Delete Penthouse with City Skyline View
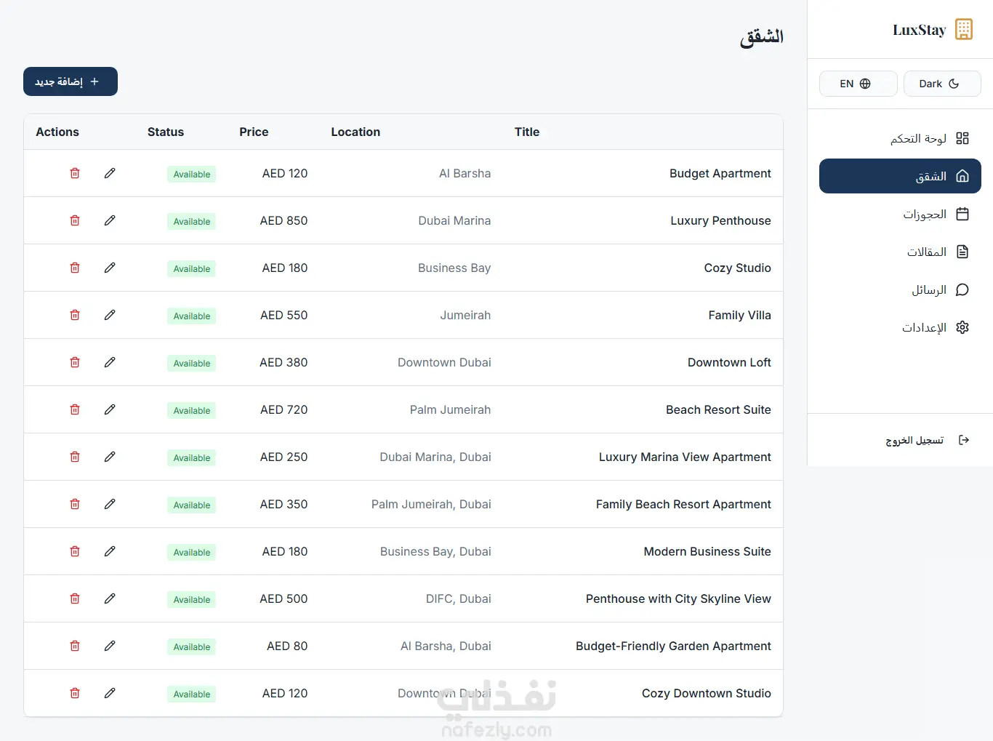The width and height of the screenshot is (993, 741). (x=75, y=598)
